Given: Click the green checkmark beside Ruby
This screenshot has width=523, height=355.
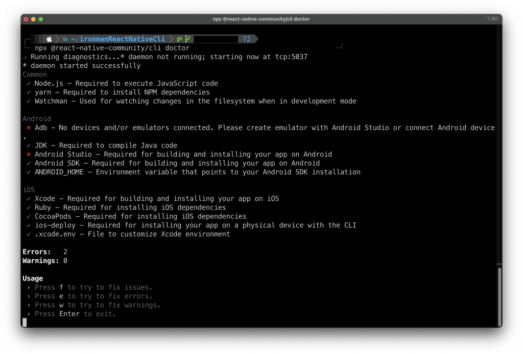Looking at the screenshot, I should [x=29, y=208].
